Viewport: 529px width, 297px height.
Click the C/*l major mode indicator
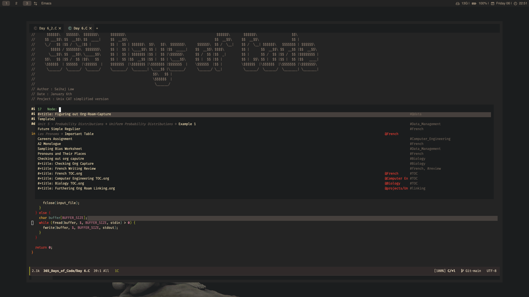coord(451,271)
